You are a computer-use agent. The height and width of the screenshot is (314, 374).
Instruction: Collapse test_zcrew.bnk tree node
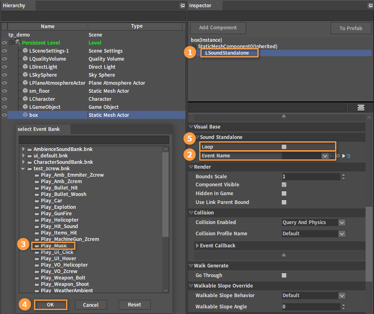pyautogui.click(x=23, y=169)
